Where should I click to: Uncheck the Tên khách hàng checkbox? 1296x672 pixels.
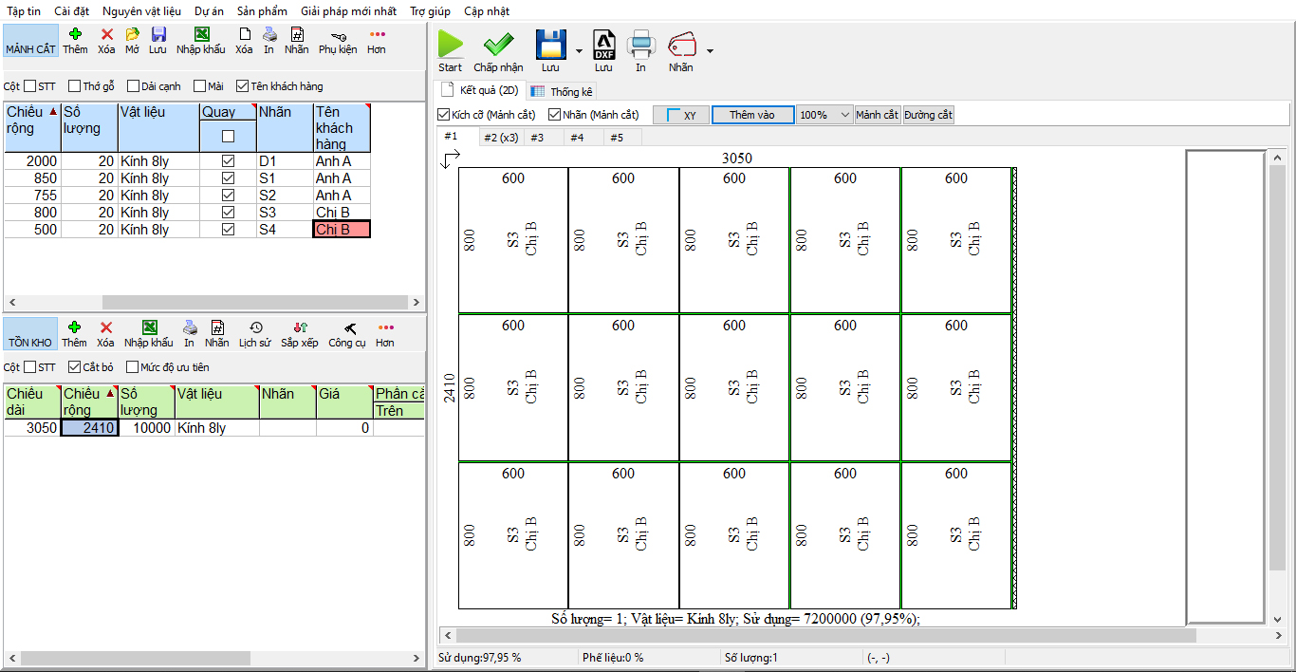242,86
